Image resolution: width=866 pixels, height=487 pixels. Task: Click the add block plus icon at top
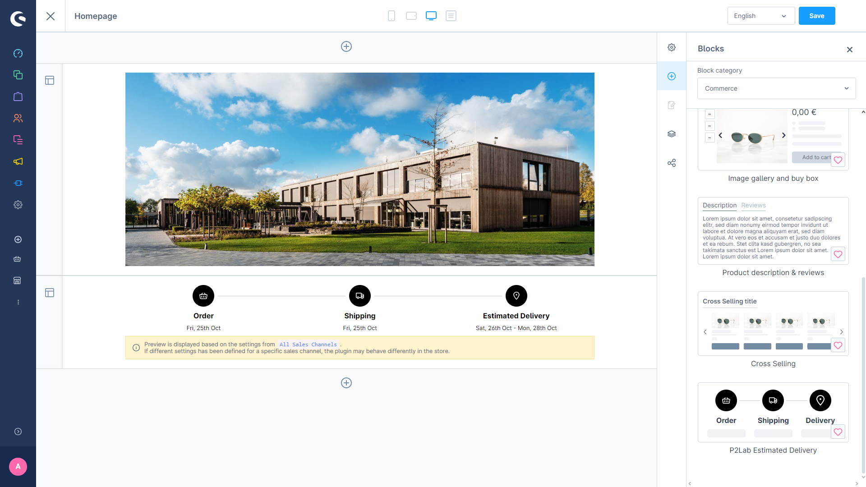pyautogui.click(x=346, y=46)
